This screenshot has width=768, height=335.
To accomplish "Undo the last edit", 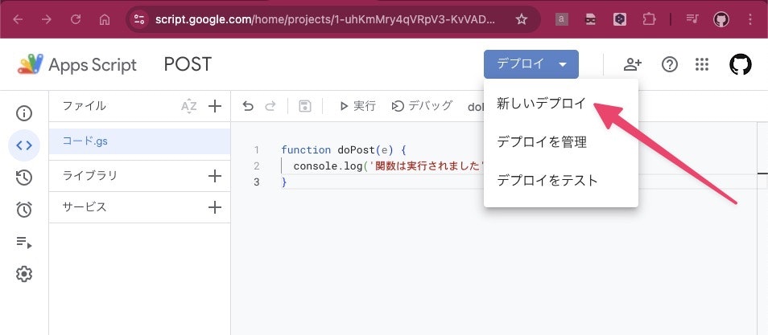I will (x=248, y=106).
